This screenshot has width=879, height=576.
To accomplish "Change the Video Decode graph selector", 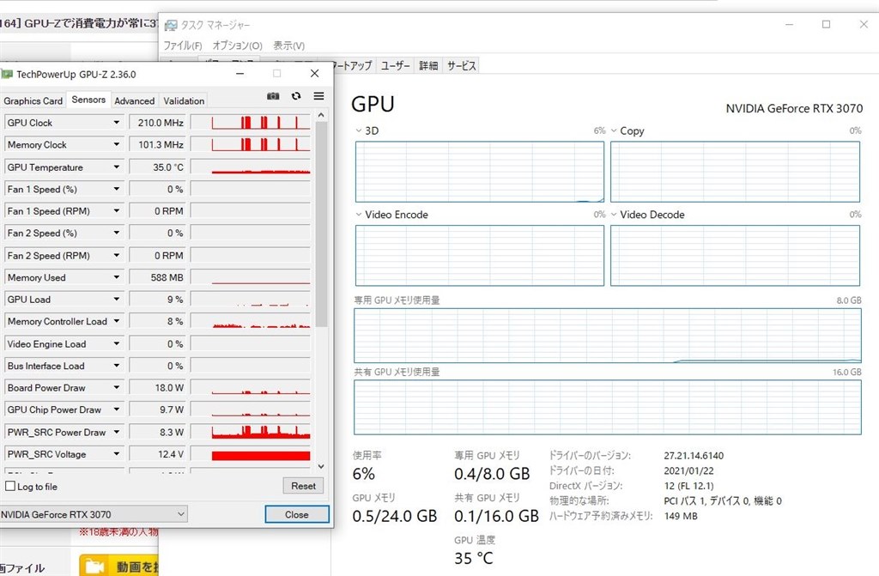I will 614,215.
